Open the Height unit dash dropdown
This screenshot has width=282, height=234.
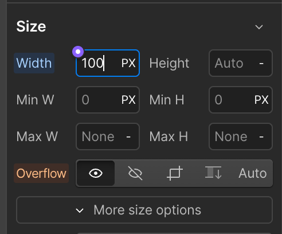coord(261,63)
